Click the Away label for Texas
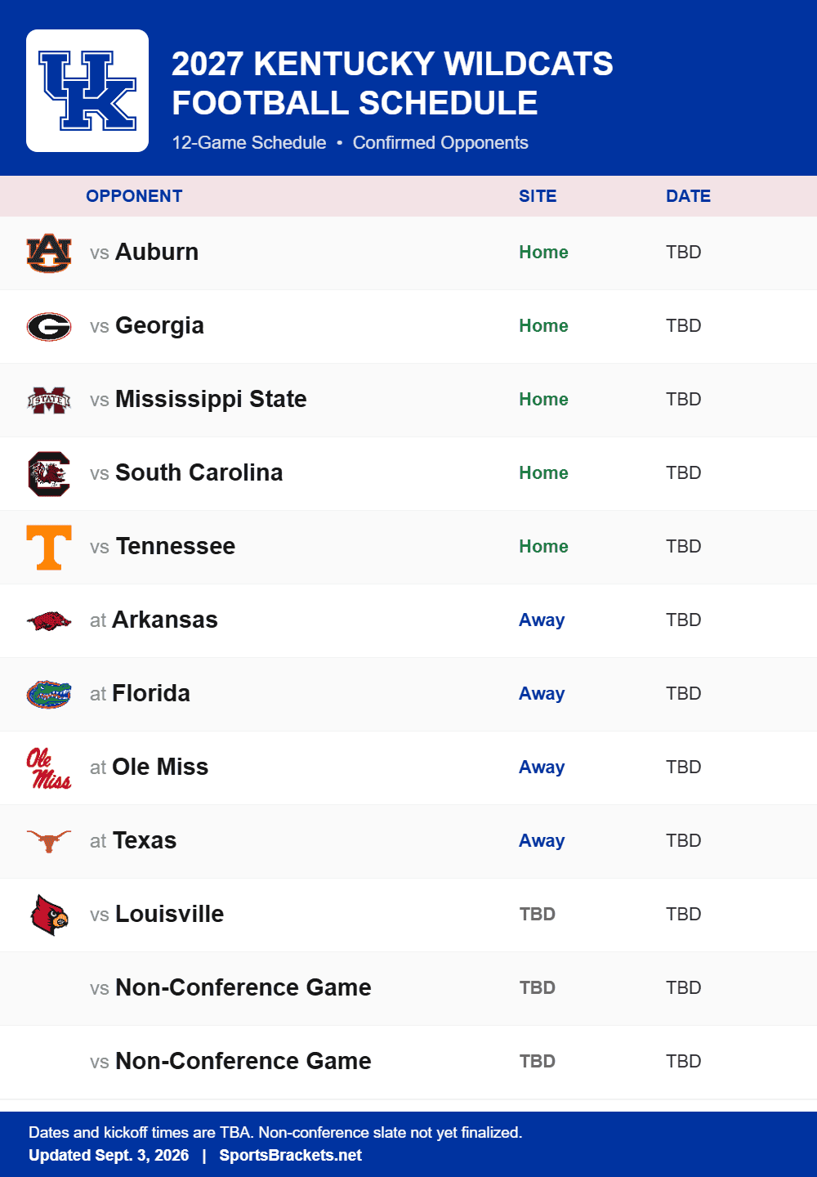Viewport: 817px width, 1177px height. [542, 840]
